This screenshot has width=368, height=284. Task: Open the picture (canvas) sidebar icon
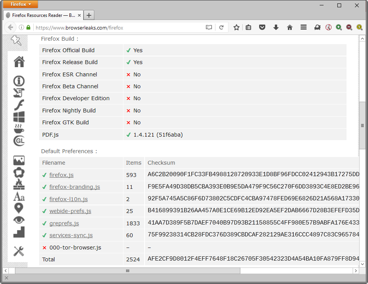tap(19, 160)
